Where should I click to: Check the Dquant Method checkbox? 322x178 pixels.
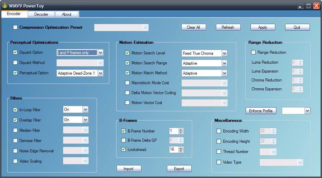[x=15, y=63]
